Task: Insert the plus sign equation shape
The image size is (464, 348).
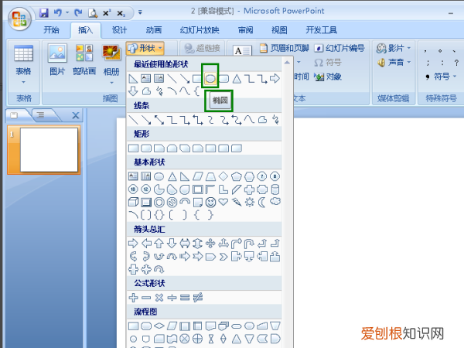Action: pos(133,297)
